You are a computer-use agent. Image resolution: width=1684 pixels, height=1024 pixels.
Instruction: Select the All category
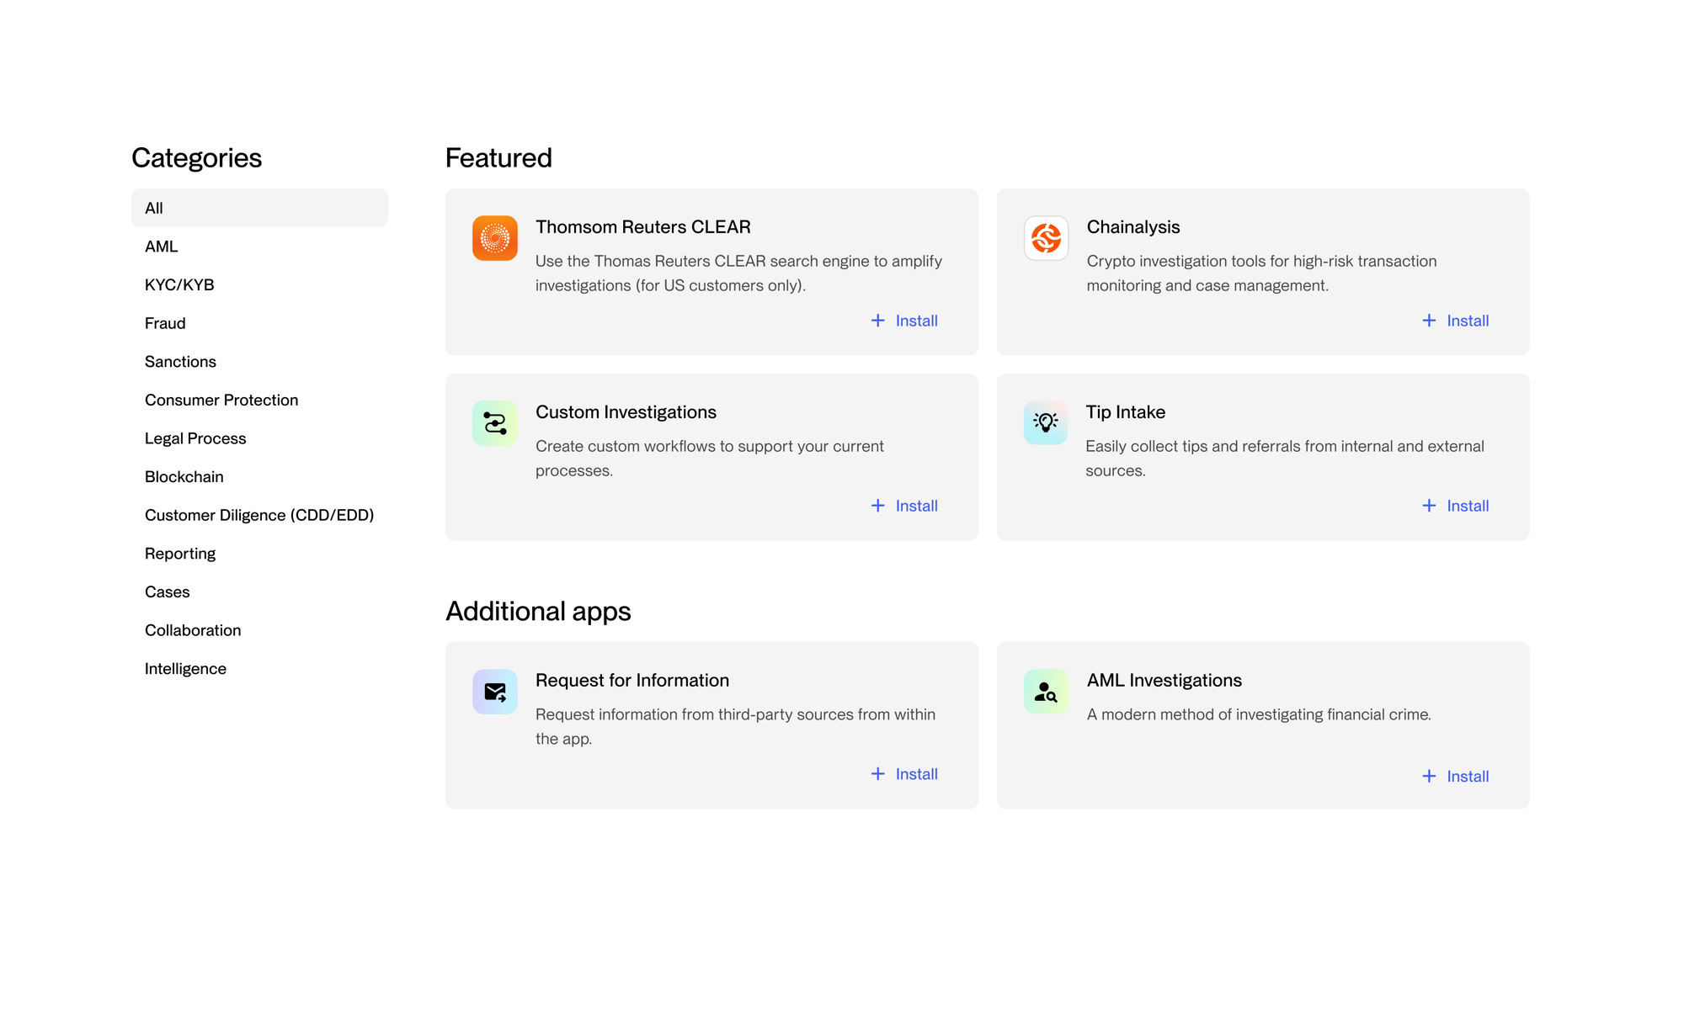pos(259,208)
